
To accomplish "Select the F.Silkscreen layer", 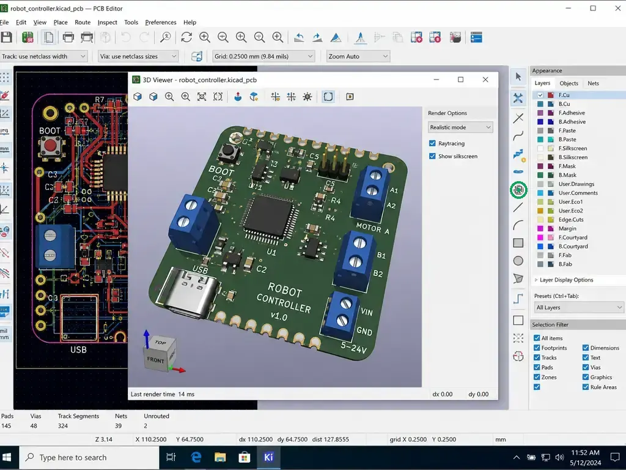I will (x=579, y=148).
